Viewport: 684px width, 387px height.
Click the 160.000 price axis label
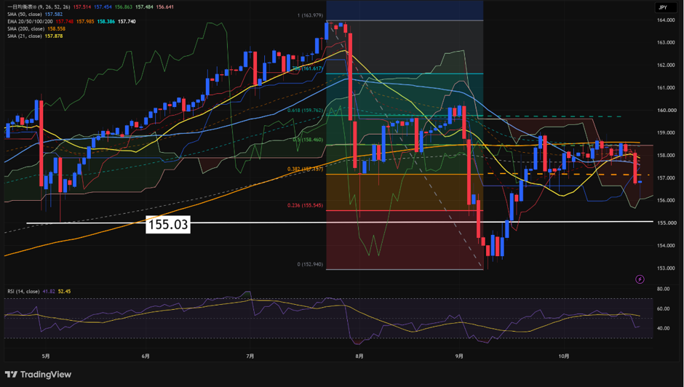(x=667, y=111)
